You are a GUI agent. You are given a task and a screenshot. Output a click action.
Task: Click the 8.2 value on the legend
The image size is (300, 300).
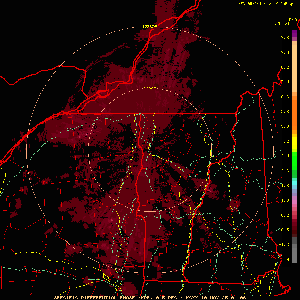click(285, 67)
